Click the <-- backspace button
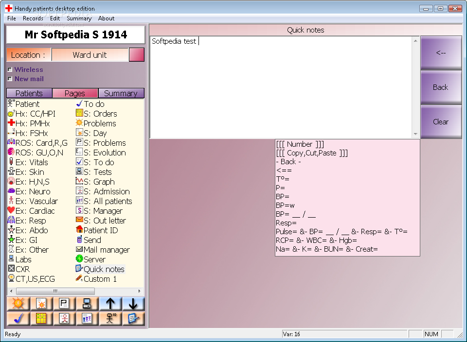The height and width of the screenshot is (342, 467). click(x=441, y=52)
